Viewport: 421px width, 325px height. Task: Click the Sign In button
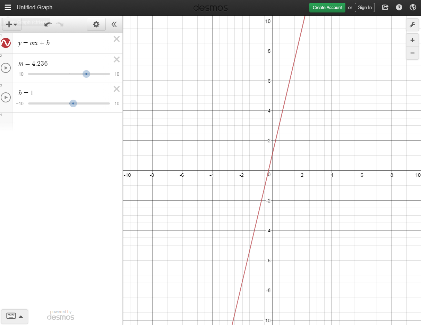point(364,7)
